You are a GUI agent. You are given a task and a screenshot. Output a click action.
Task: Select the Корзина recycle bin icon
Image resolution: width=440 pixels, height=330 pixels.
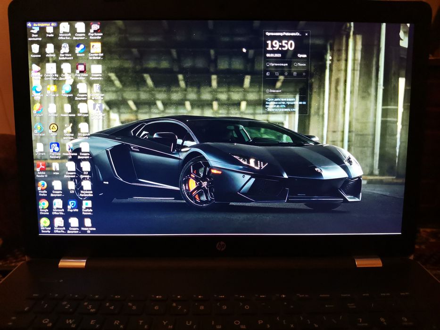(35, 50)
